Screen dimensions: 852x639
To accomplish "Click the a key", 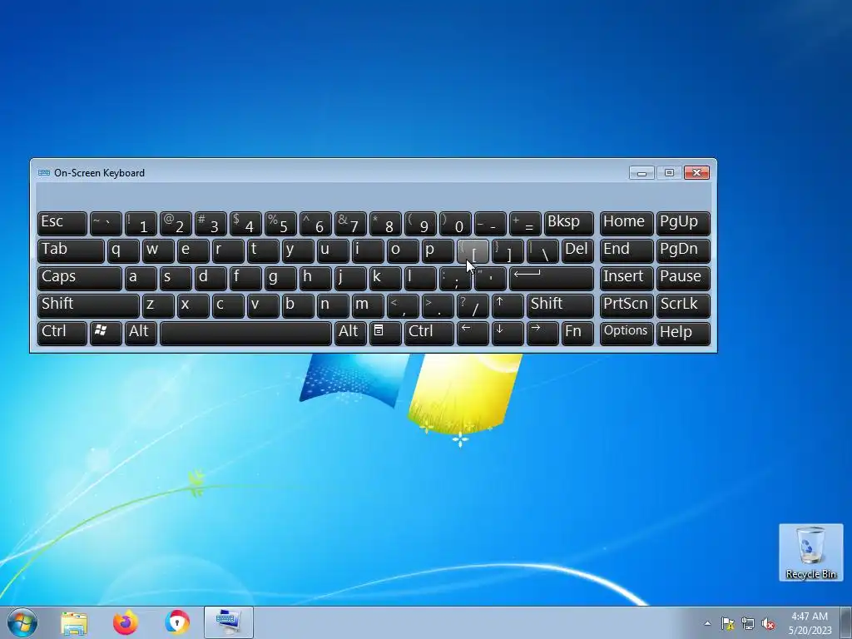I will tap(141, 278).
